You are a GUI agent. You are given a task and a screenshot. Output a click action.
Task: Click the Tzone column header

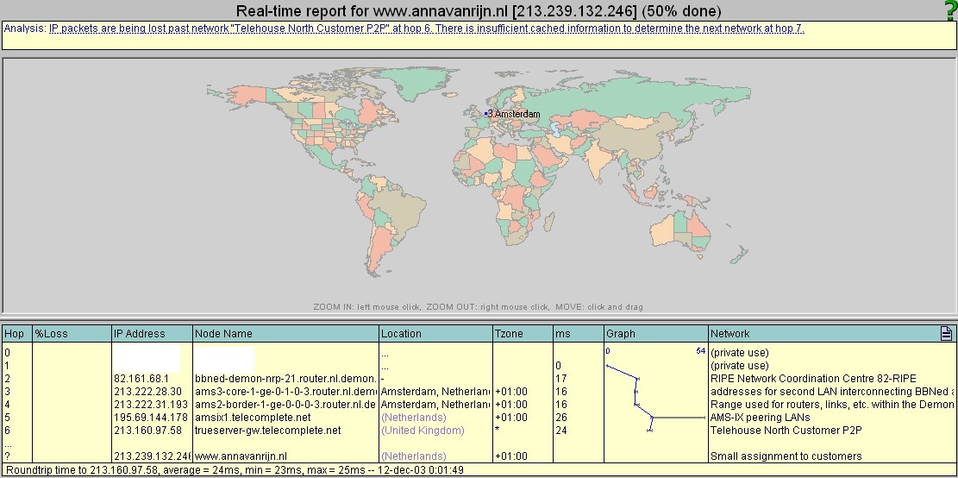[523, 334]
